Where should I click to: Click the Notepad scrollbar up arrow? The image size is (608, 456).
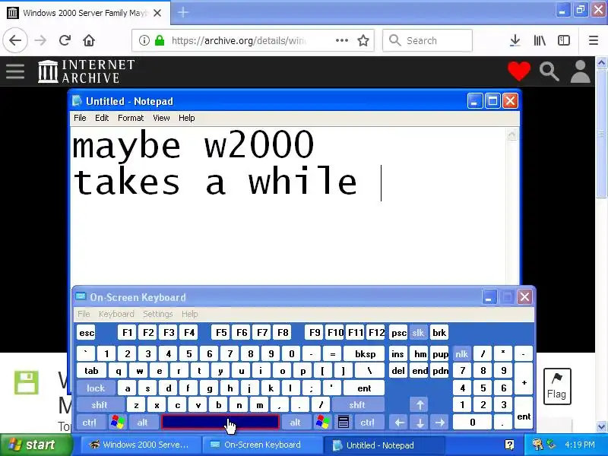tap(511, 135)
